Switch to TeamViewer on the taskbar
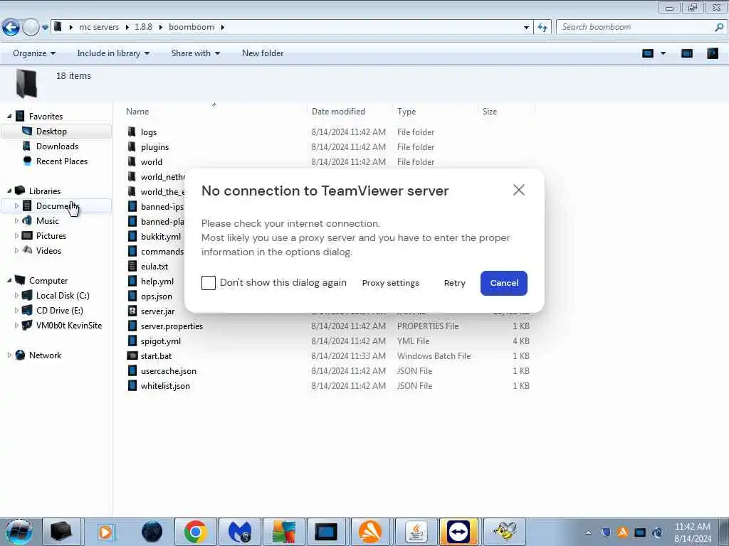Image resolution: width=729 pixels, height=546 pixels. (458, 532)
